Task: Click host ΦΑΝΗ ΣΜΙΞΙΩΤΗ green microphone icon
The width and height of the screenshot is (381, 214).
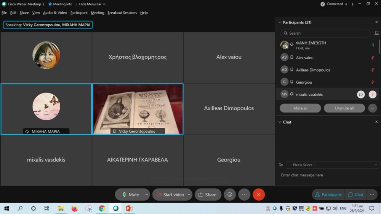Action: 373,45
